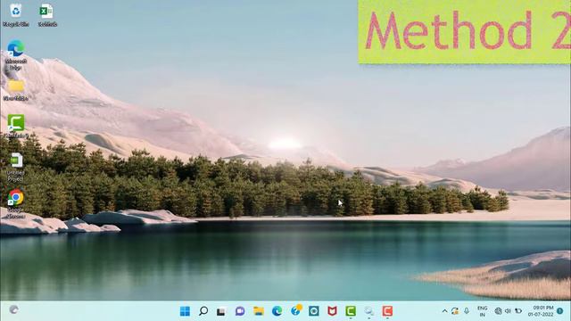Screen dimensions: 571x321
Task: Open taskbar Search magnifier
Action: coord(203,311)
